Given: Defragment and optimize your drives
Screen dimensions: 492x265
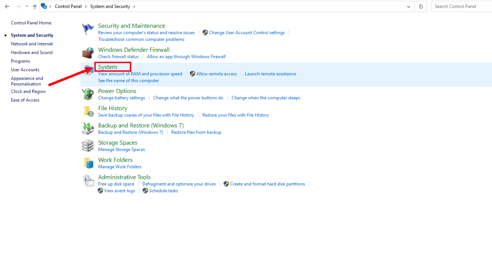Looking at the screenshot, I should tap(179, 184).
